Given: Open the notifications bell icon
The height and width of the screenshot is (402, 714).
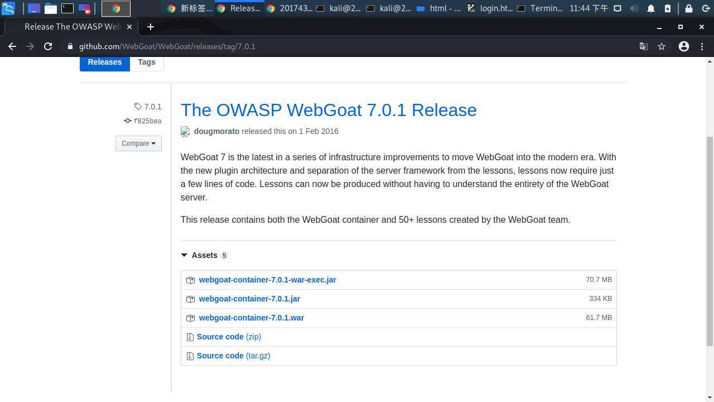Looking at the screenshot, I should (x=651, y=8).
